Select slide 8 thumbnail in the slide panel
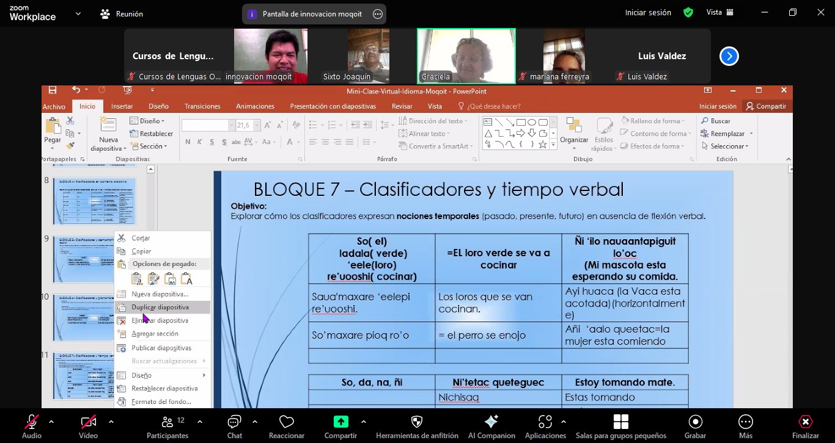Image resolution: width=835 pixels, height=443 pixels. (95, 201)
